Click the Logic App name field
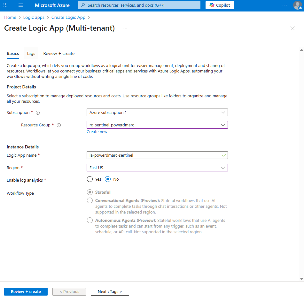Screen dimensions: 304x301 (157, 155)
